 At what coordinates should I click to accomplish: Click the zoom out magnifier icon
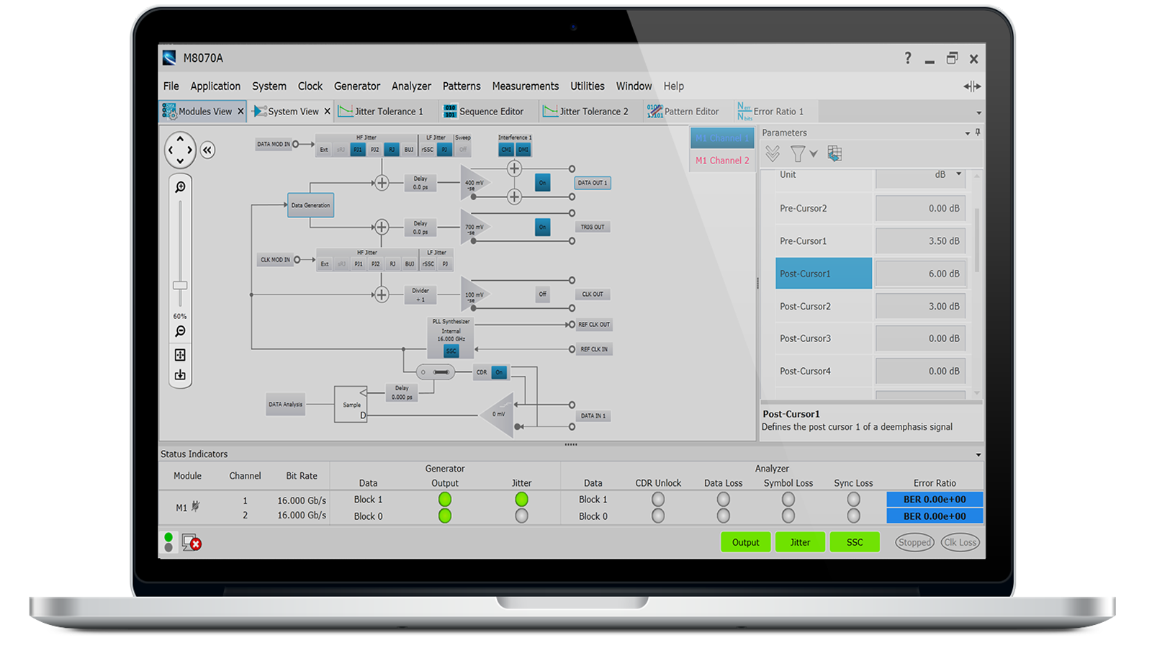point(180,331)
